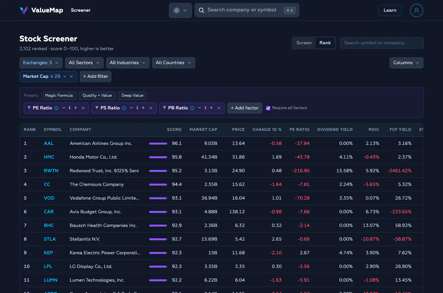
Task: Click the American Airlines score bar
Action: tap(158, 144)
